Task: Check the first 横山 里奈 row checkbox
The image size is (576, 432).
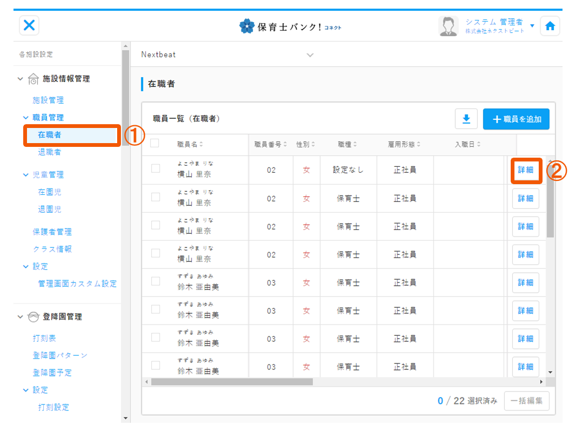Action: pyautogui.click(x=155, y=168)
